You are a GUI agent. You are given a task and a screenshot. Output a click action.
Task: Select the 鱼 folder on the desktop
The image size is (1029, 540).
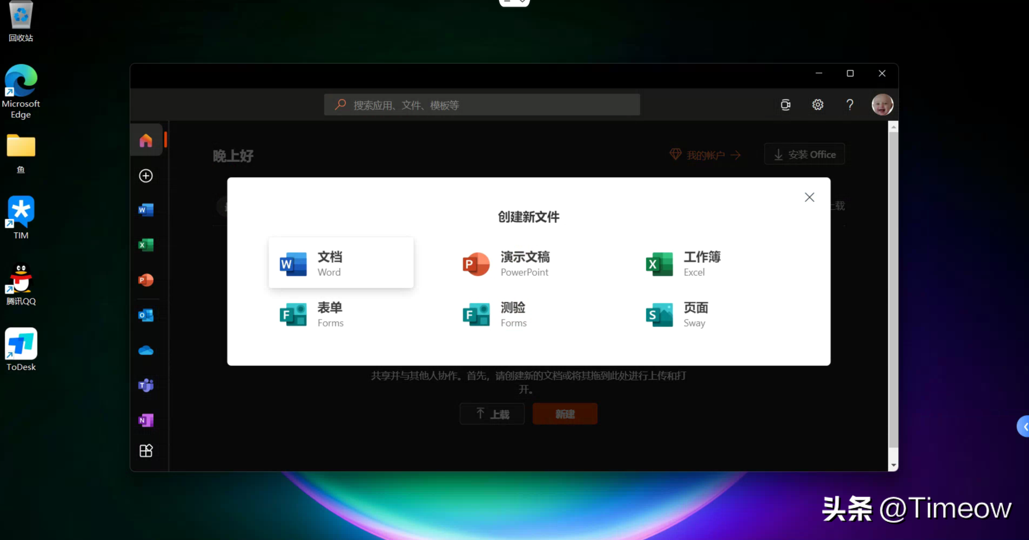(21, 154)
